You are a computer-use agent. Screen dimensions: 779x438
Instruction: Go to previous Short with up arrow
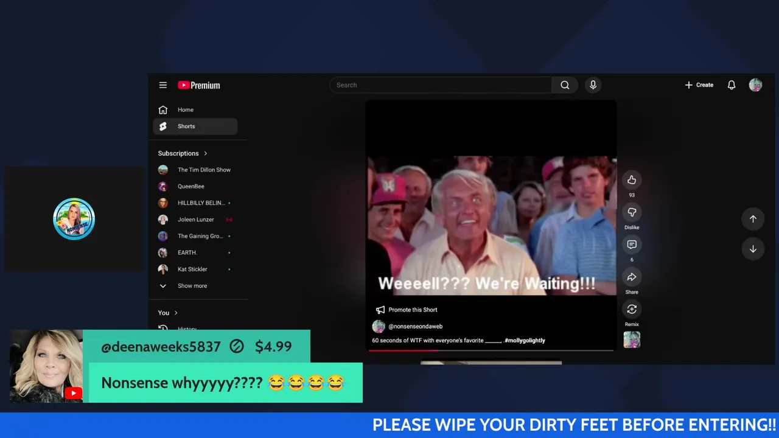tap(753, 219)
